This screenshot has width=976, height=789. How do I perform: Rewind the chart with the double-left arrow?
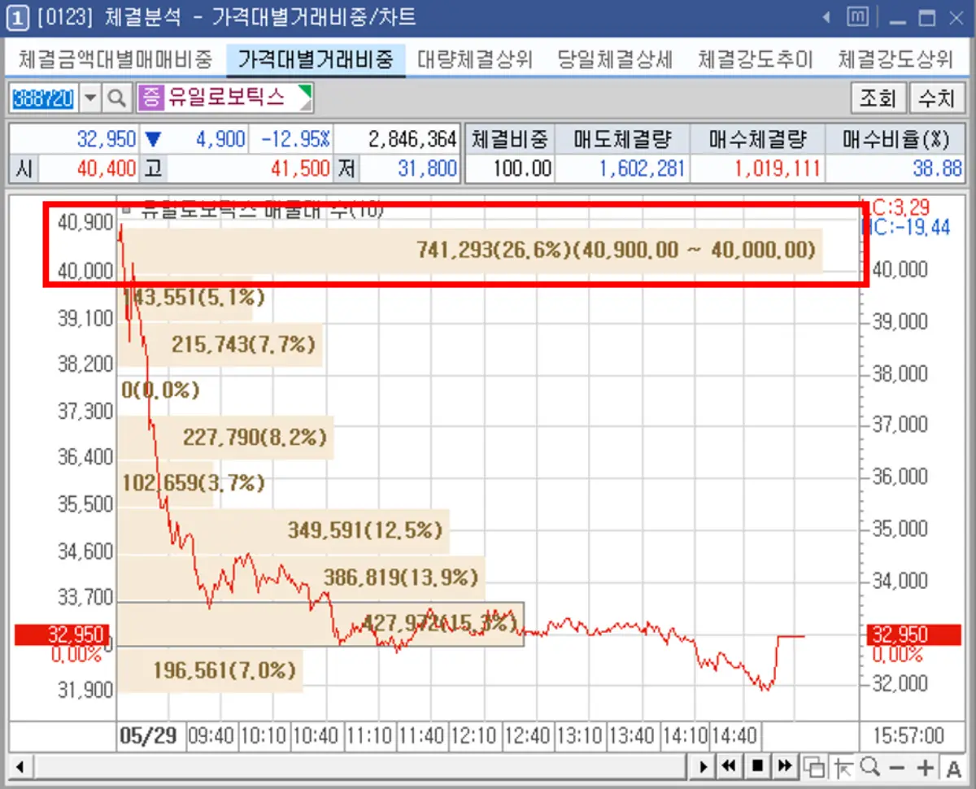coord(728,766)
